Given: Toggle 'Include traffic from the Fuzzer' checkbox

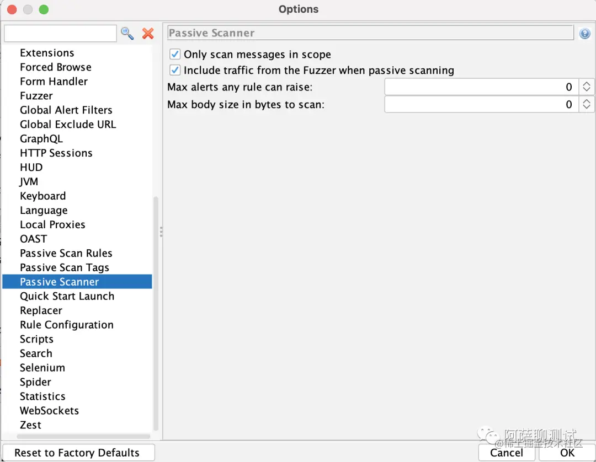Looking at the screenshot, I should [x=175, y=70].
